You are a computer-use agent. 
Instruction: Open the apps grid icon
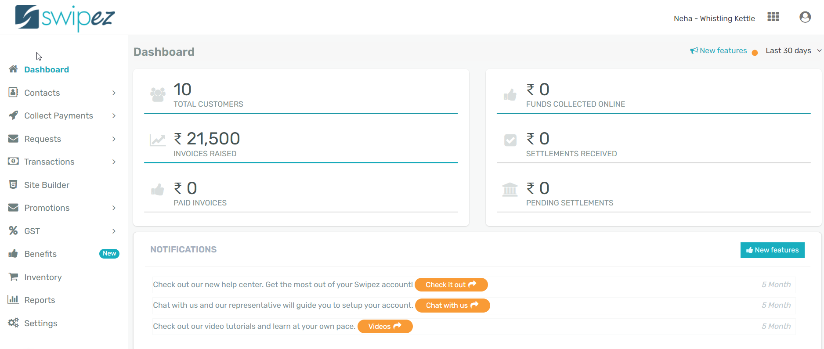[773, 17]
